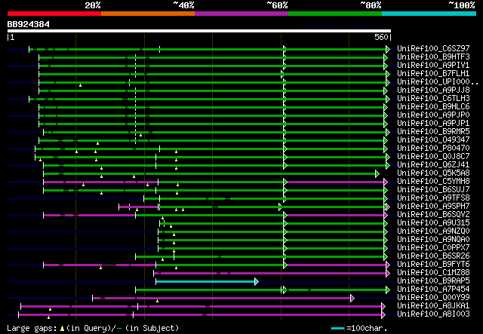483x334 pixels.
Task: Select the UniRef100_B9RAP5 hit label
Action: click(x=433, y=281)
